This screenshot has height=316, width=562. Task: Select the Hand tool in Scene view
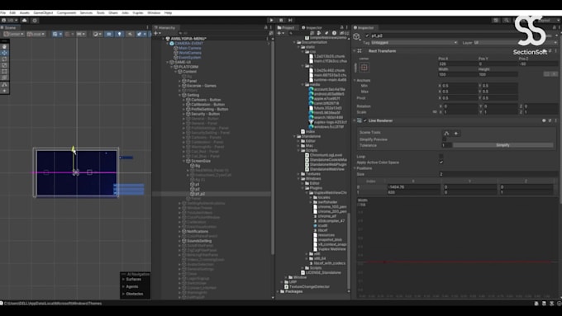coord(4,46)
